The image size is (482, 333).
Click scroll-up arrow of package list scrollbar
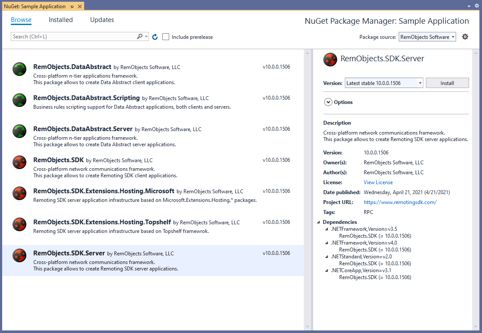tap(307, 53)
